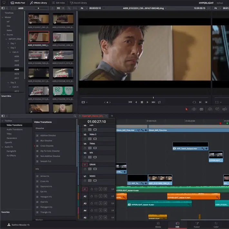Lock audio track A4
This screenshot has height=229, width=229.
92,210
